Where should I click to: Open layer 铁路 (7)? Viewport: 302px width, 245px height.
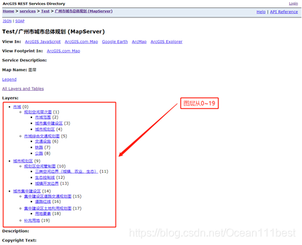pyautogui.click(x=39, y=148)
